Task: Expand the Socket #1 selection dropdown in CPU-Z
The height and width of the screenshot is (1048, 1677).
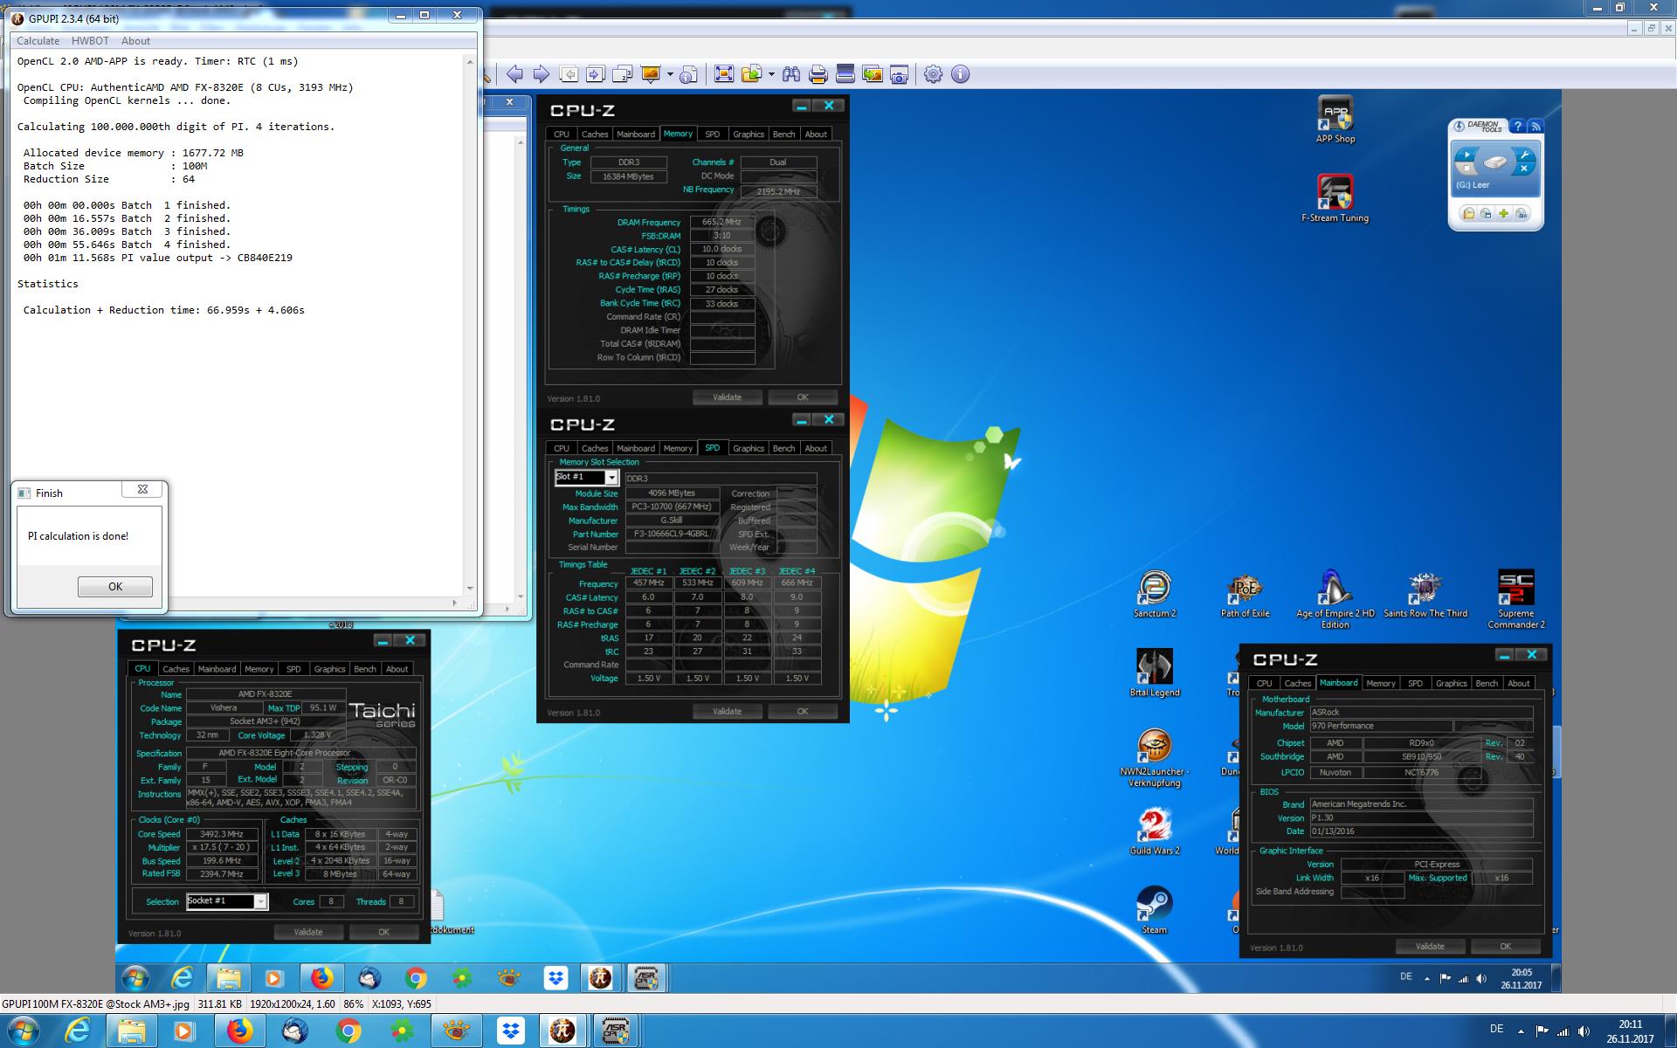Action: 260,902
